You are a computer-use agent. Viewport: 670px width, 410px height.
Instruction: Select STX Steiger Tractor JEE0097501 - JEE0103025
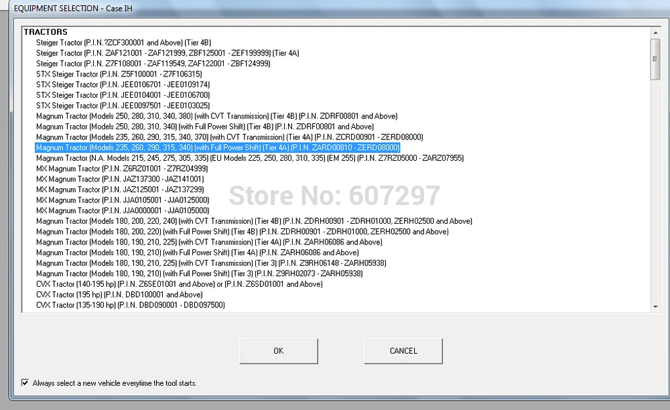[x=123, y=105]
